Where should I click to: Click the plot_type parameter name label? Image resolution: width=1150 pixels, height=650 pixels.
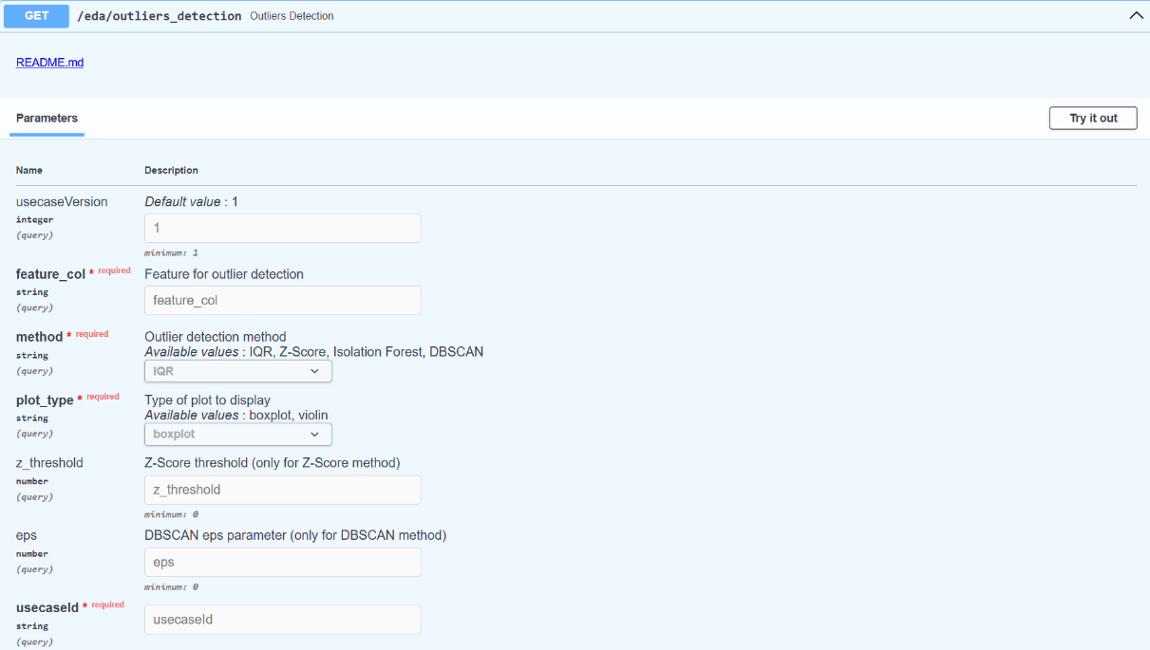pyautogui.click(x=46, y=400)
